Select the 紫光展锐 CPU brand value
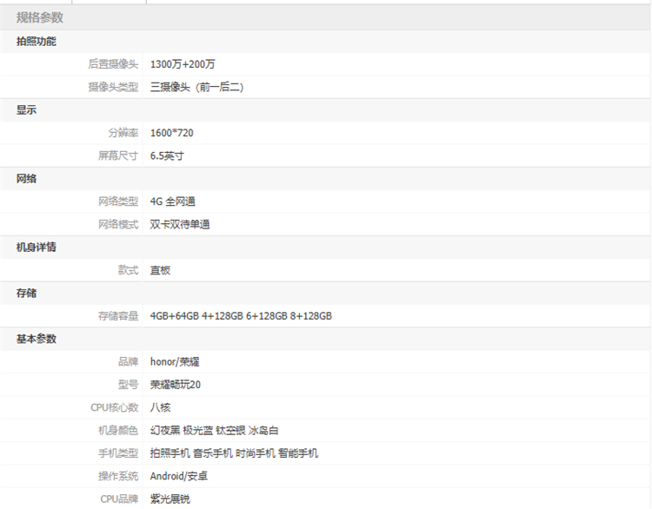652x509 pixels. (170, 499)
